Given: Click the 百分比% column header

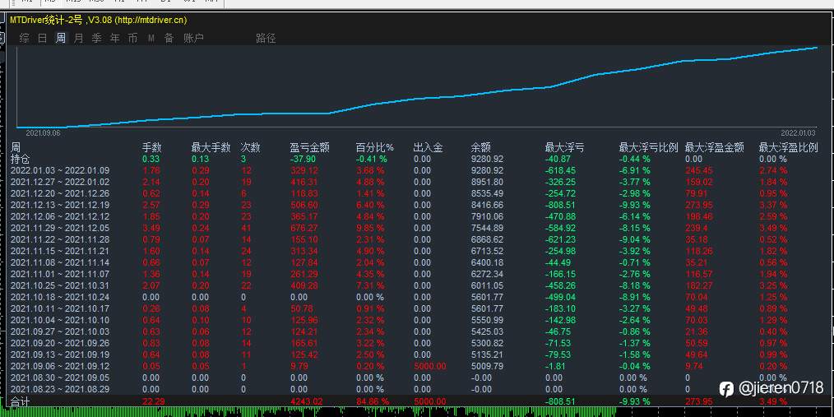Looking at the screenshot, I should tap(374, 147).
